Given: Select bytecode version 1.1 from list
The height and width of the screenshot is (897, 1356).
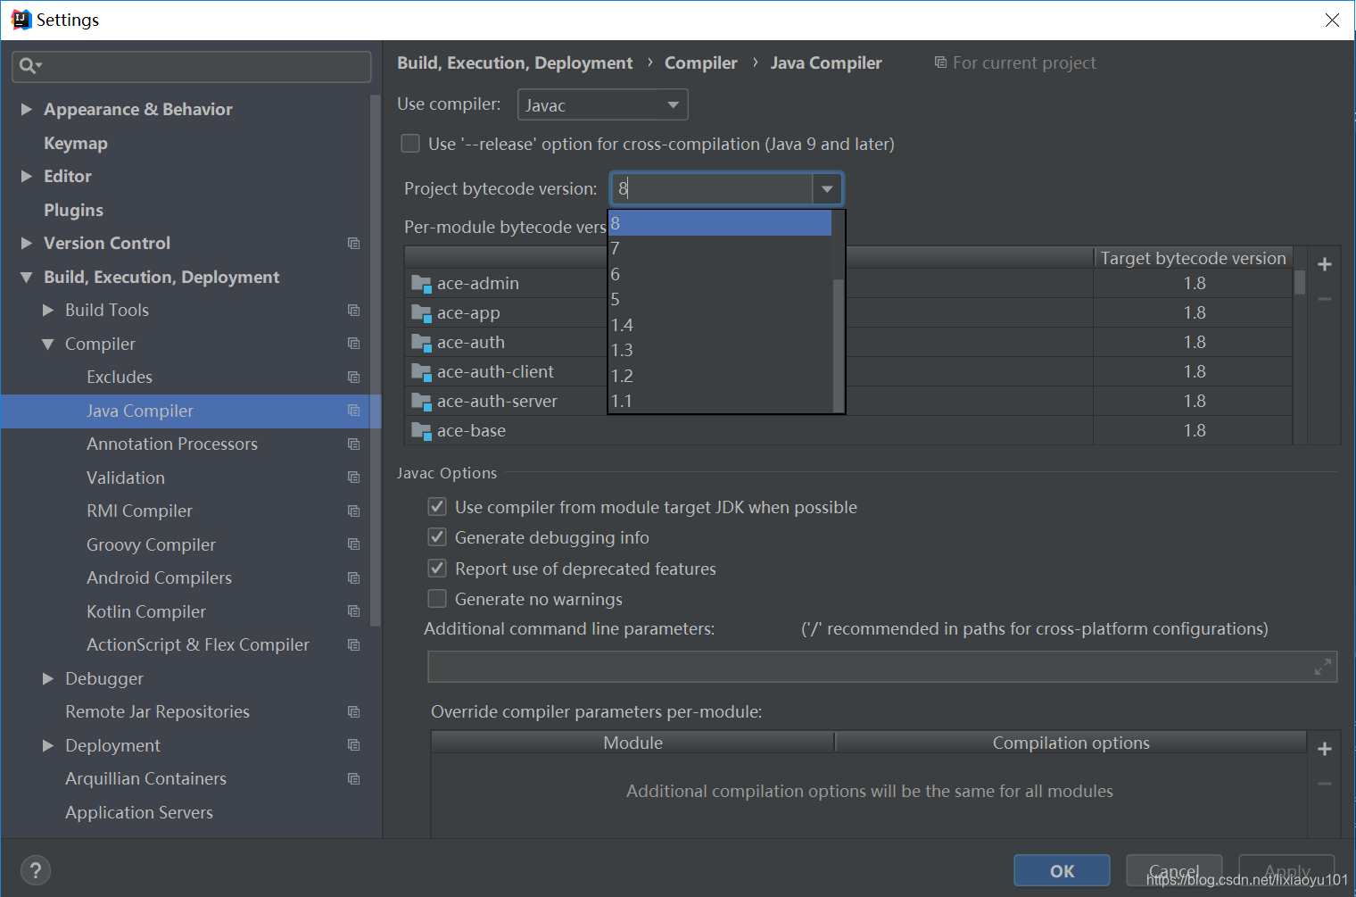Looking at the screenshot, I should 720,402.
